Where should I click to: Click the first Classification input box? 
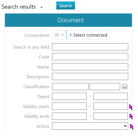(x=70, y=87)
